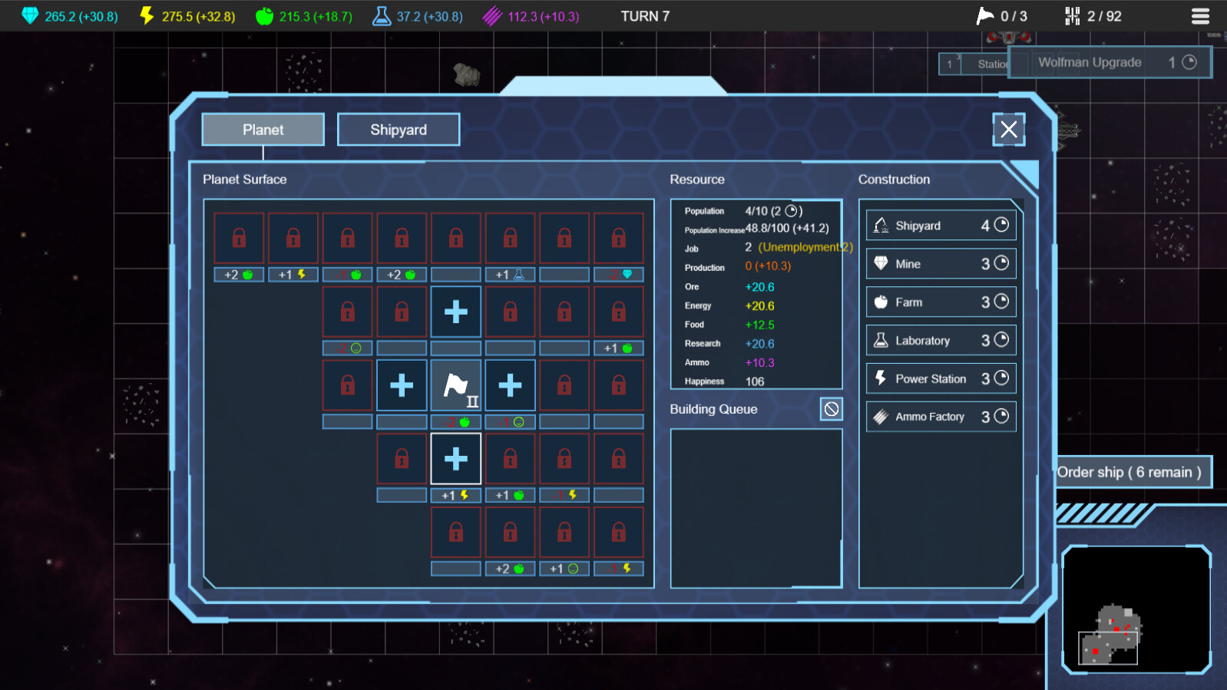Click the flag fleet count icon
The image size is (1227, 690).
(x=985, y=15)
